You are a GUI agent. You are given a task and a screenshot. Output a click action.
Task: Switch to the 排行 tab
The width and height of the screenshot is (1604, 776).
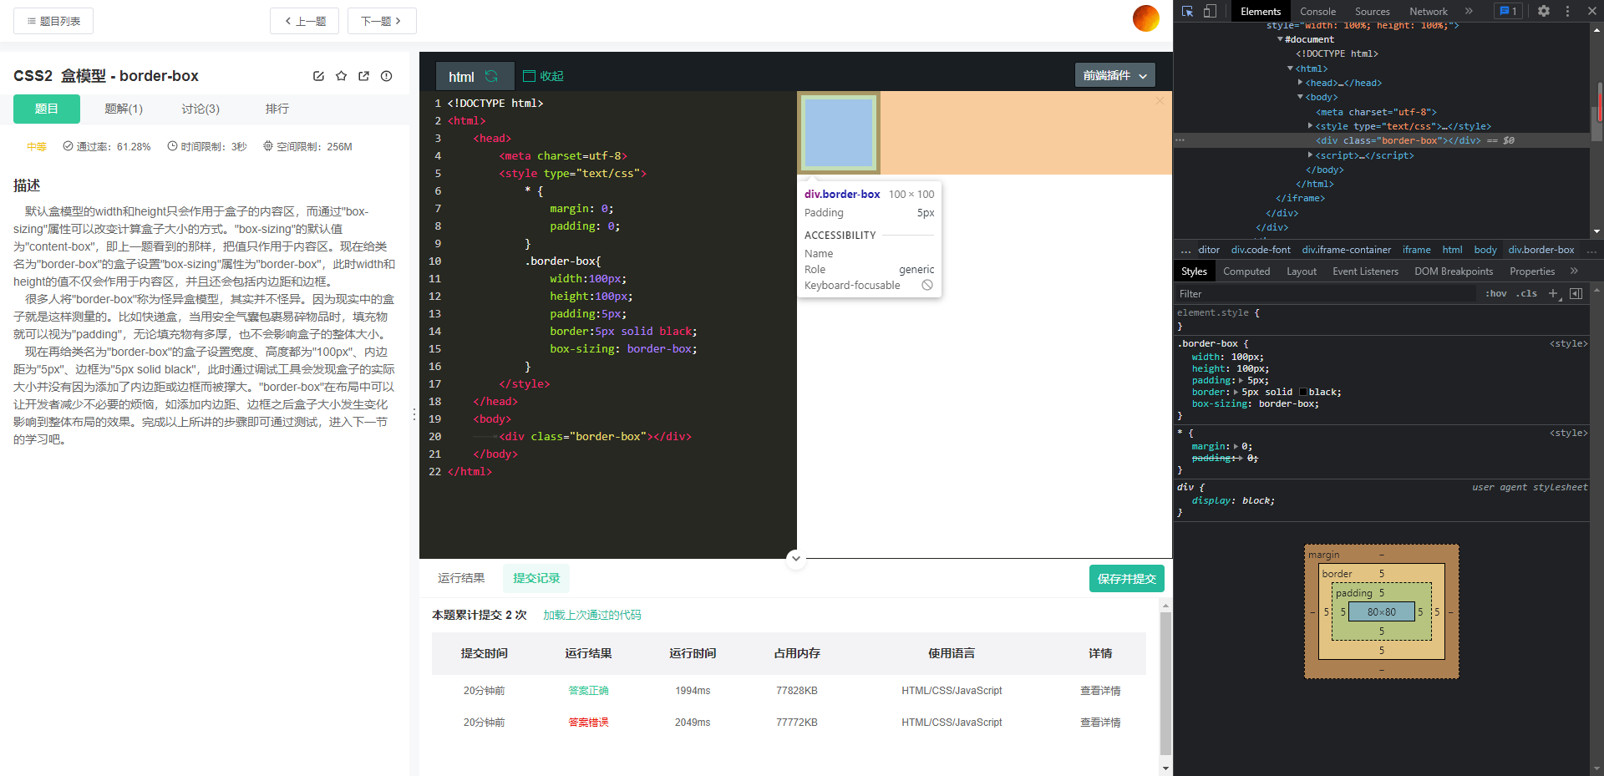pos(277,109)
